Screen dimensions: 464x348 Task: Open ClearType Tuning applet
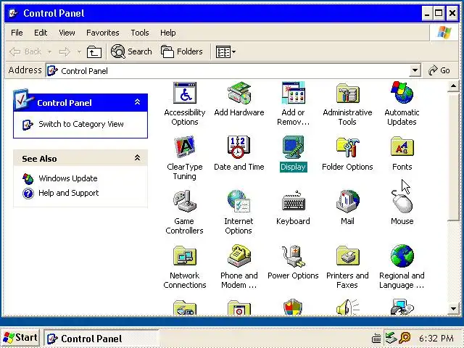(x=185, y=158)
